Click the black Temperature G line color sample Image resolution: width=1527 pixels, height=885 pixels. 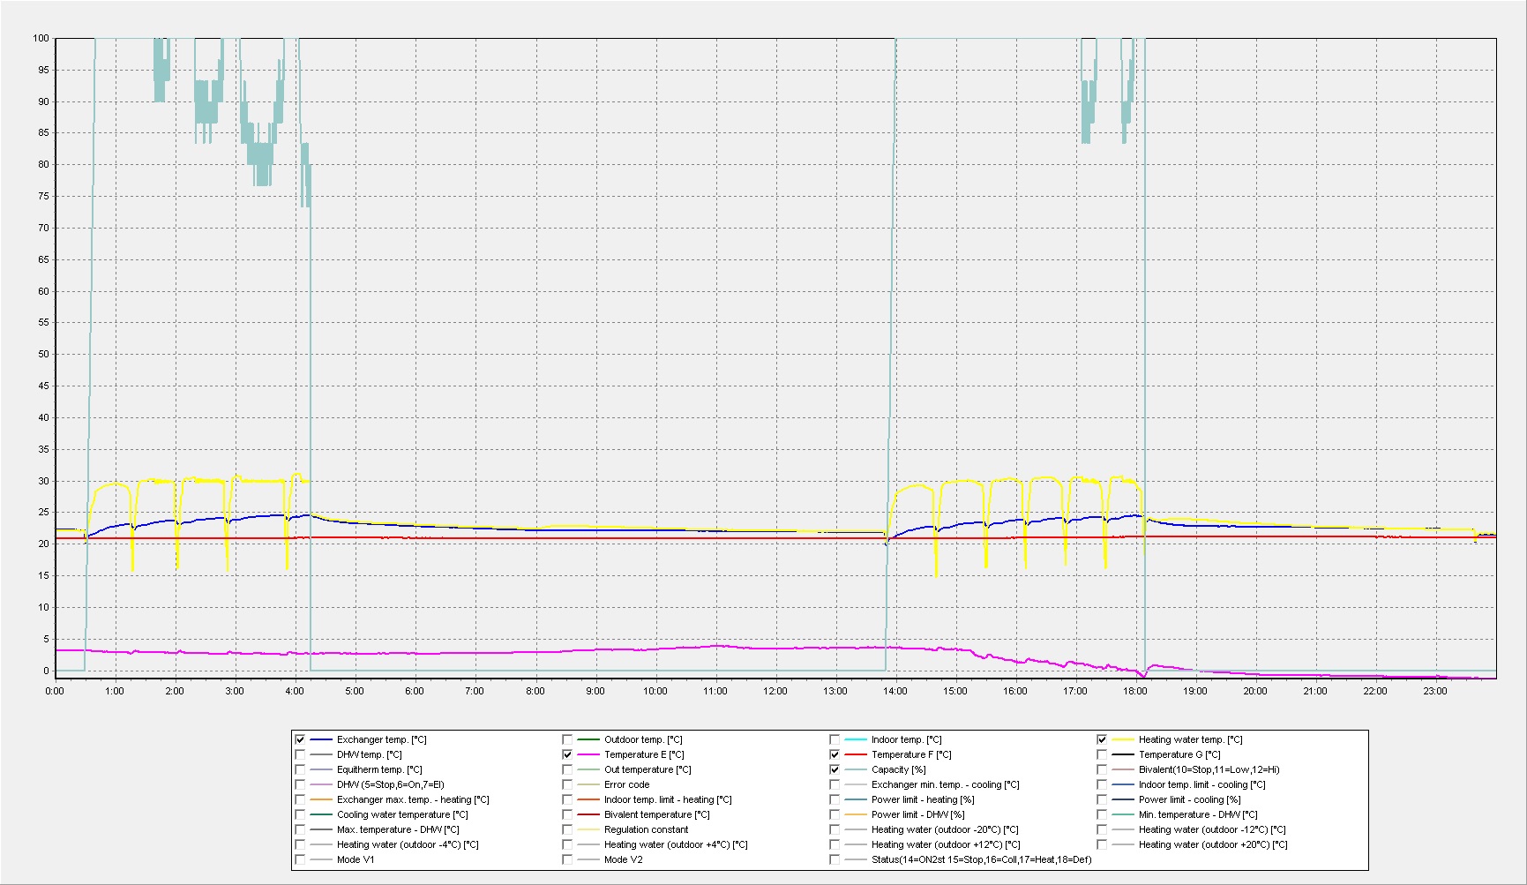[1122, 755]
